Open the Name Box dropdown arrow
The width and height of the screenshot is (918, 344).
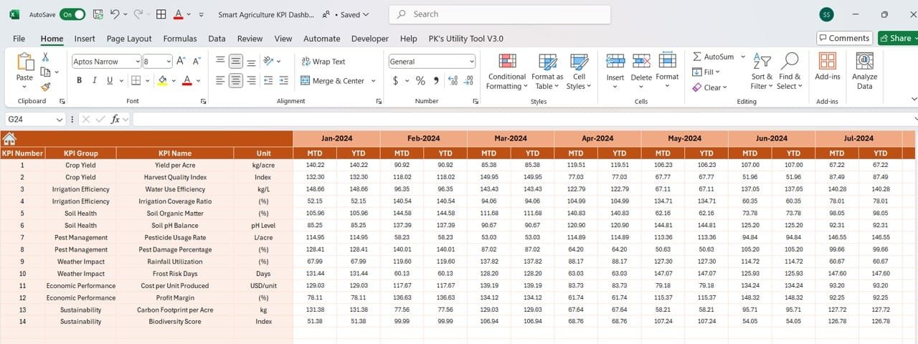60,119
